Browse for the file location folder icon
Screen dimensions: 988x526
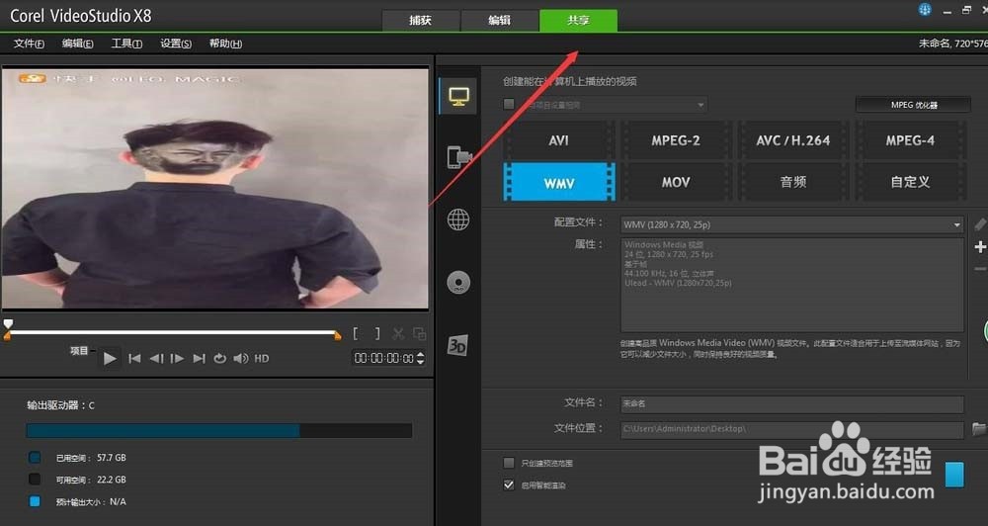978,429
